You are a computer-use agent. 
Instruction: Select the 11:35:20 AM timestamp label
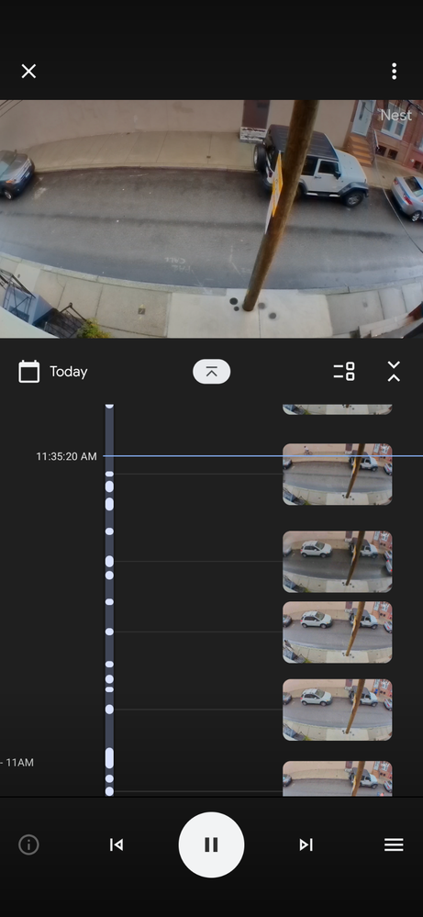tap(67, 456)
